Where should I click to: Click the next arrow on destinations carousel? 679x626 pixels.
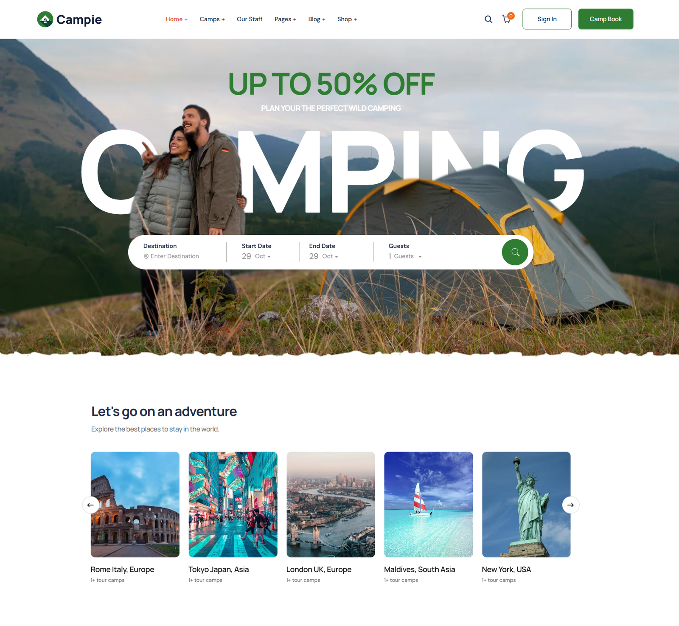tap(571, 505)
